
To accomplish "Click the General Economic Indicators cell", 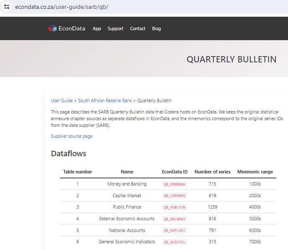I will pos(127,242).
